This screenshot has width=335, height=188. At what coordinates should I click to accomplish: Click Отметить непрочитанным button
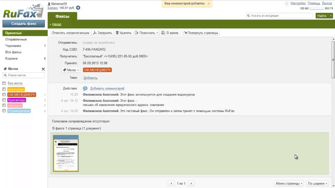pyautogui.click(x=70, y=33)
